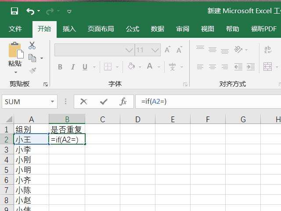Open the 文件 menu
The image size is (281, 211).
[15, 29]
